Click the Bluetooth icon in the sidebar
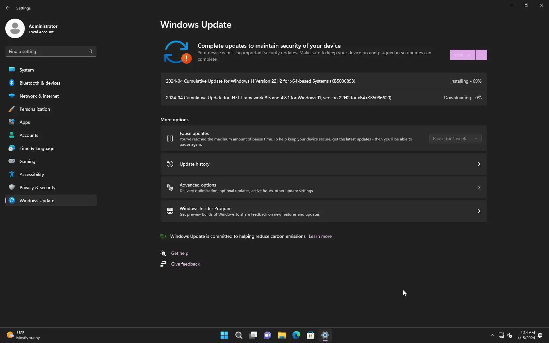Screen dimensions: 549x343 tap(12, 83)
